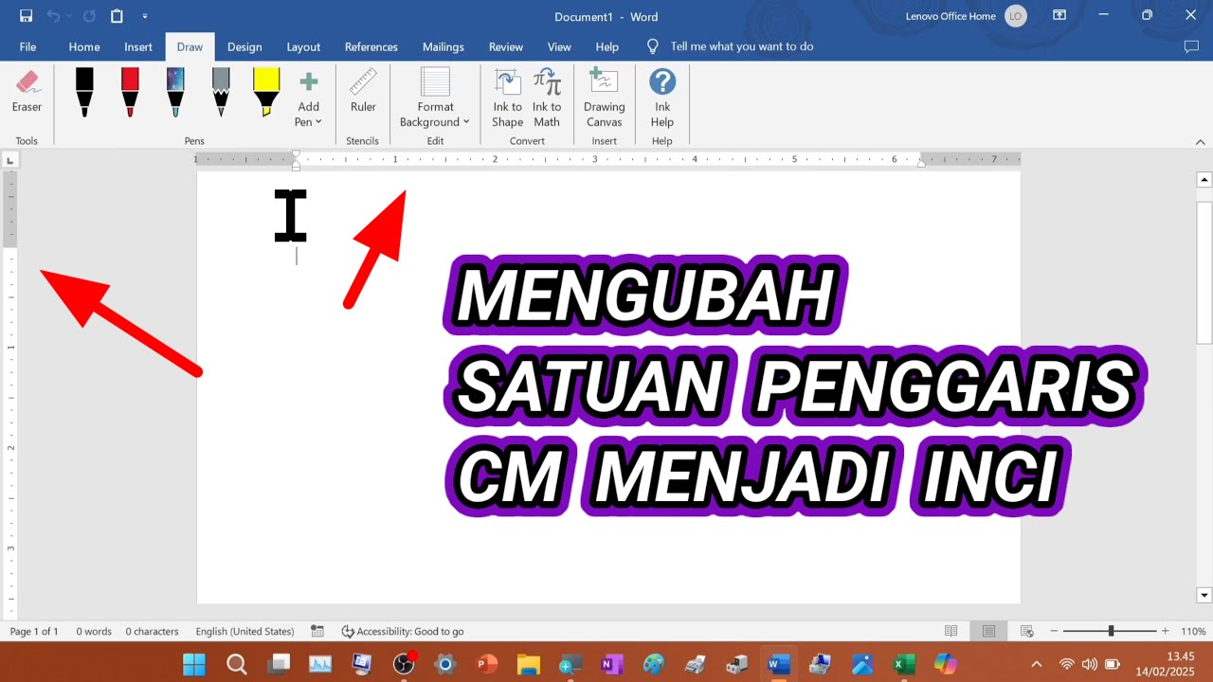The image size is (1213, 682).
Task: Select the yellow highlighter
Action: click(266, 93)
